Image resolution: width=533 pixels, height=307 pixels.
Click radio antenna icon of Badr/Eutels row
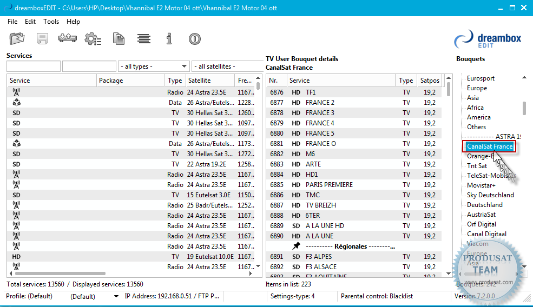(x=16, y=205)
